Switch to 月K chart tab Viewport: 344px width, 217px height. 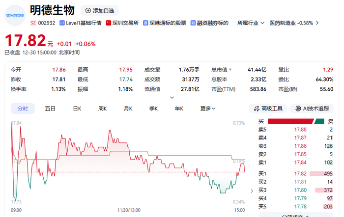128,108
